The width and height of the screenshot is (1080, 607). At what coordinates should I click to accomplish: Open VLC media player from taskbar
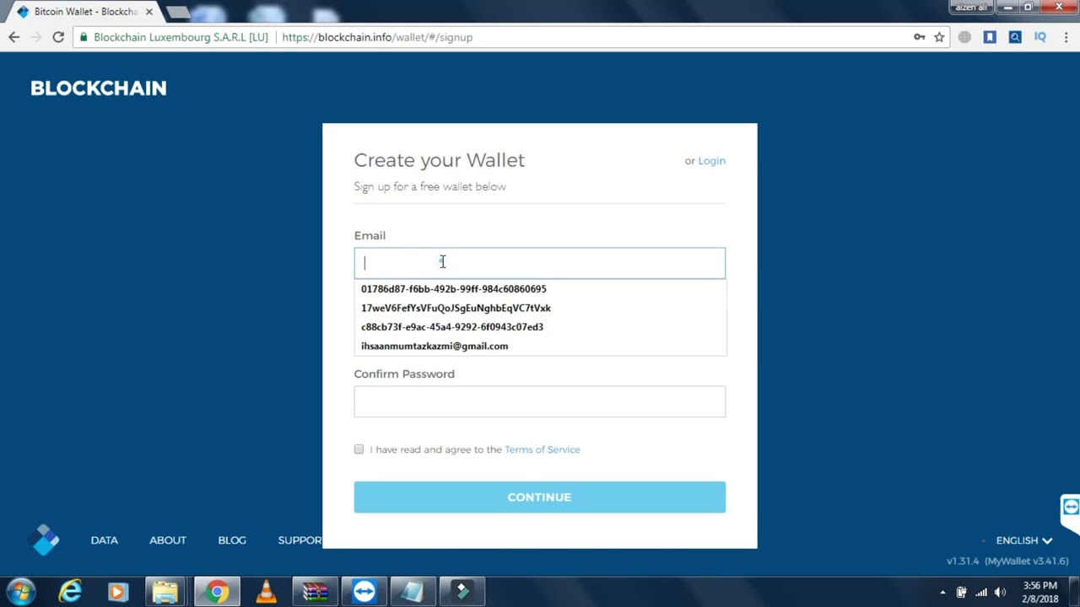[266, 592]
